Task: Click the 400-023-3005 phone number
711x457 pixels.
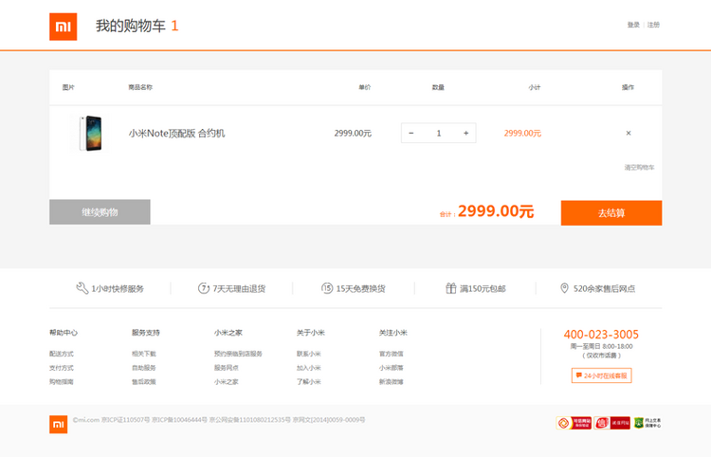Action: (601, 335)
